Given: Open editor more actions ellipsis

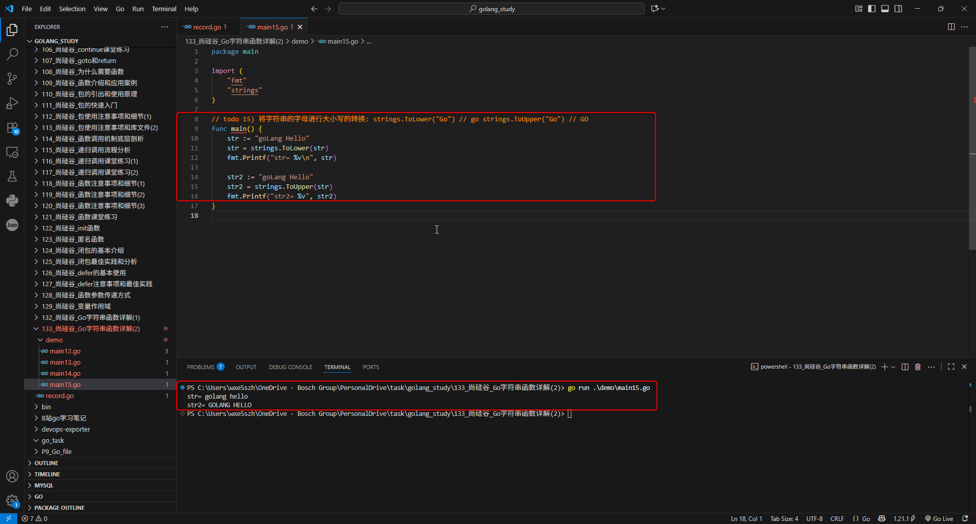Looking at the screenshot, I should (x=964, y=27).
